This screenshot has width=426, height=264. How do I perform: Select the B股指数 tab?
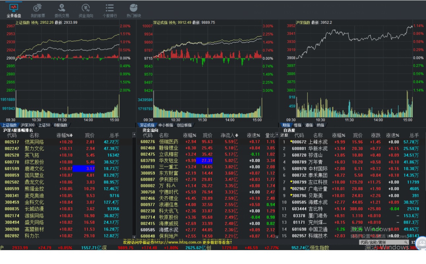coord(61,125)
